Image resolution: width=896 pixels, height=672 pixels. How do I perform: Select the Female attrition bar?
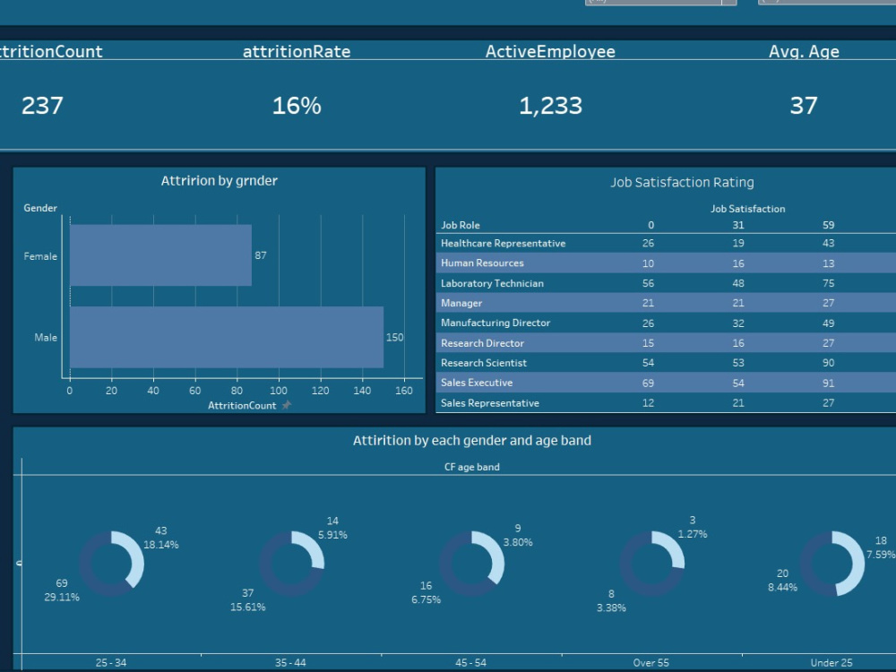[161, 255]
